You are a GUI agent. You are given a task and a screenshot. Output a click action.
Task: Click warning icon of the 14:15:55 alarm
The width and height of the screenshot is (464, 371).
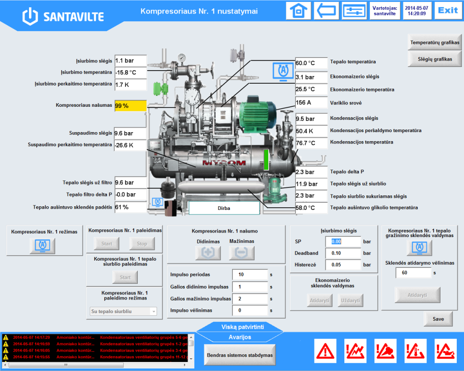tap(5, 357)
